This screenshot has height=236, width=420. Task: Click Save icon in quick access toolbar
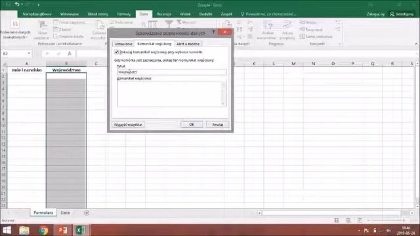coord(8,5)
